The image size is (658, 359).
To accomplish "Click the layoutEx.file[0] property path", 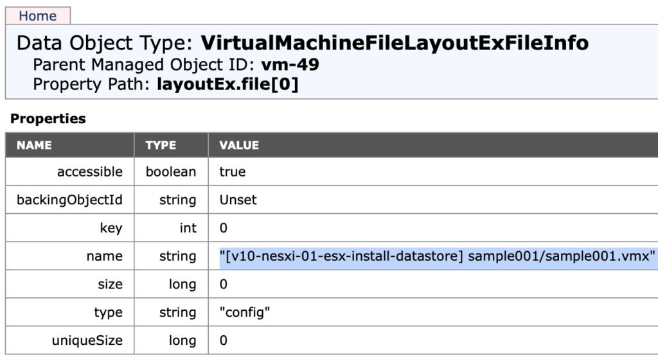I will [x=227, y=84].
